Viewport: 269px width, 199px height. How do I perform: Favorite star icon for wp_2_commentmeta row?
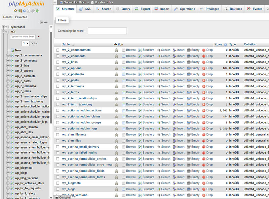(116, 50)
